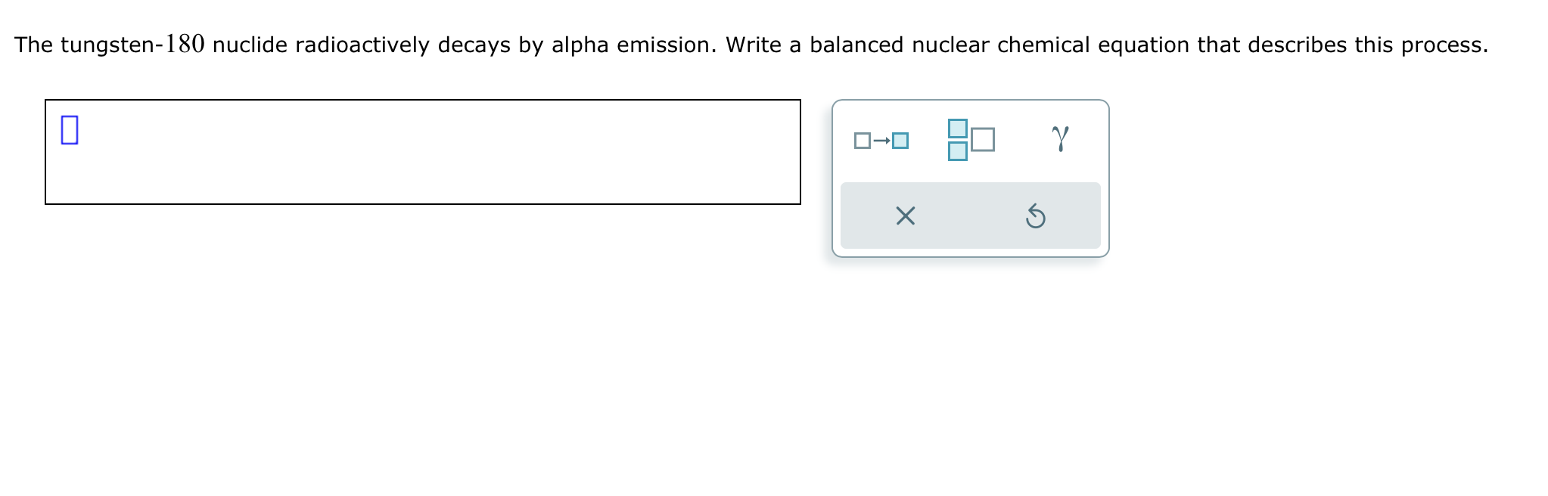Activate the blue entry placeholder box
Screen dimensions: 1548x496
pos(69,131)
